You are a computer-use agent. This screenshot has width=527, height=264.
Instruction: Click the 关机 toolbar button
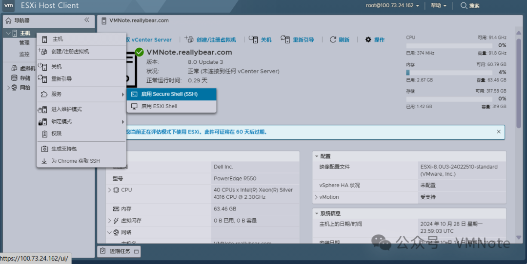260,39
